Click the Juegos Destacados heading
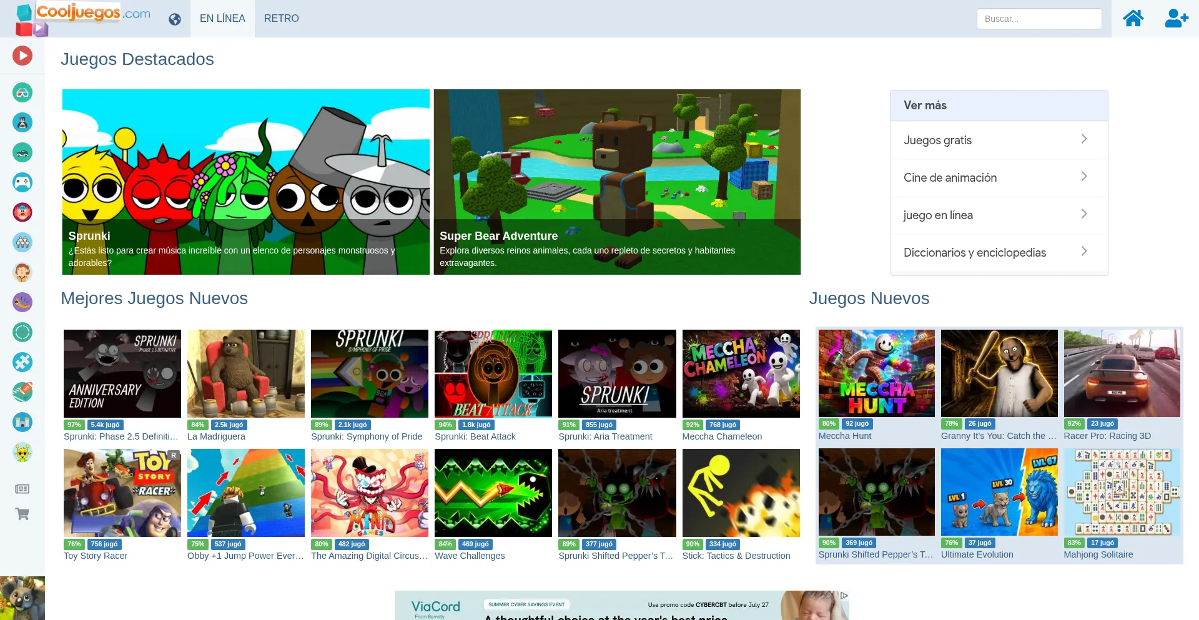The height and width of the screenshot is (620, 1199). point(137,59)
